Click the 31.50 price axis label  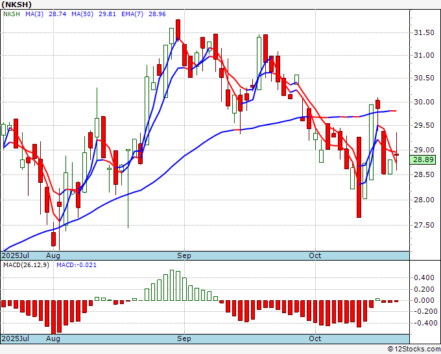tap(424, 33)
